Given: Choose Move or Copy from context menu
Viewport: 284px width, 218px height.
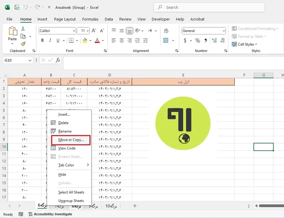Looking at the screenshot, I should [71, 140].
